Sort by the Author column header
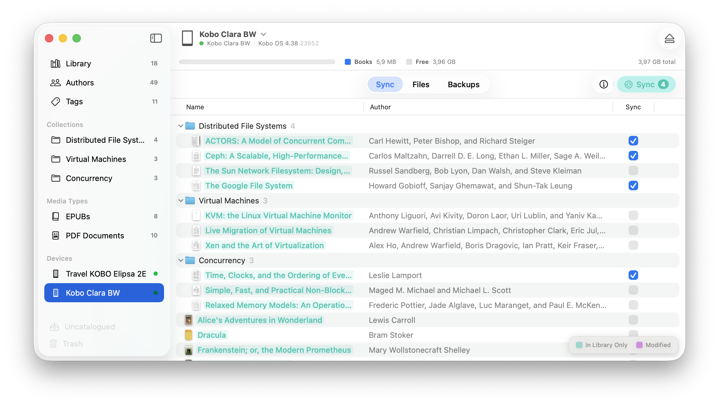This screenshot has height=405, width=719. point(380,107)
